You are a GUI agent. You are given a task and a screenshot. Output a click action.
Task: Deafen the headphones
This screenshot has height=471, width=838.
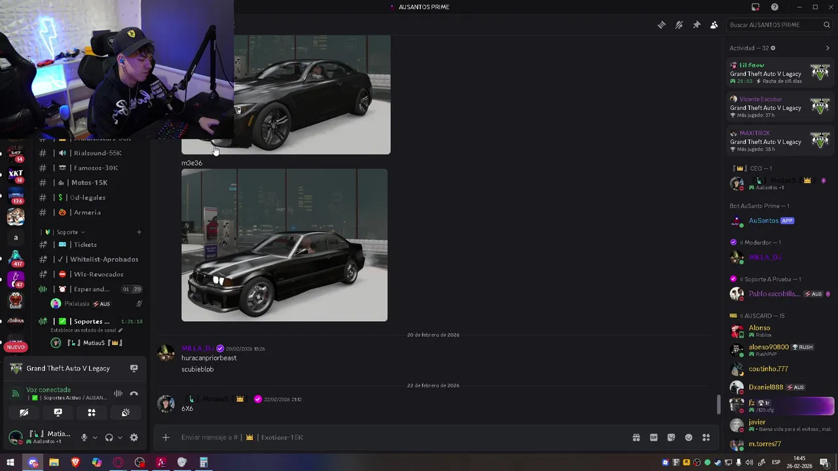click(109, 437)
